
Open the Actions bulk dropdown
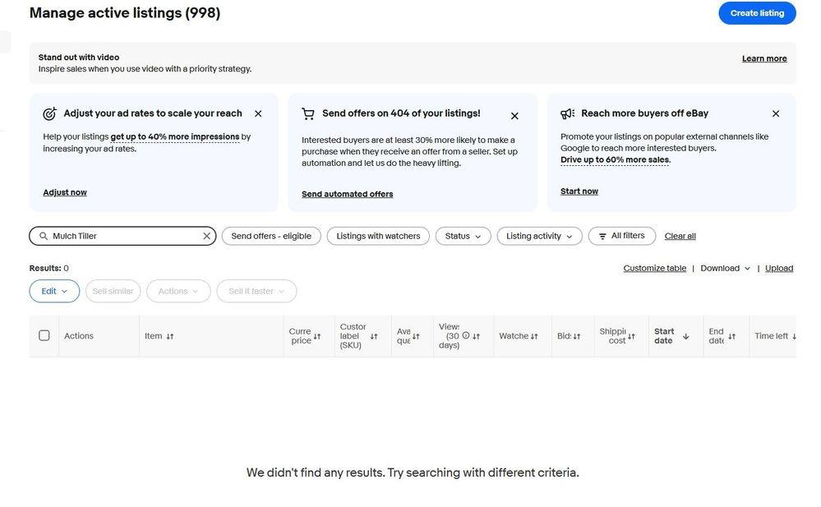pos(178,291)
